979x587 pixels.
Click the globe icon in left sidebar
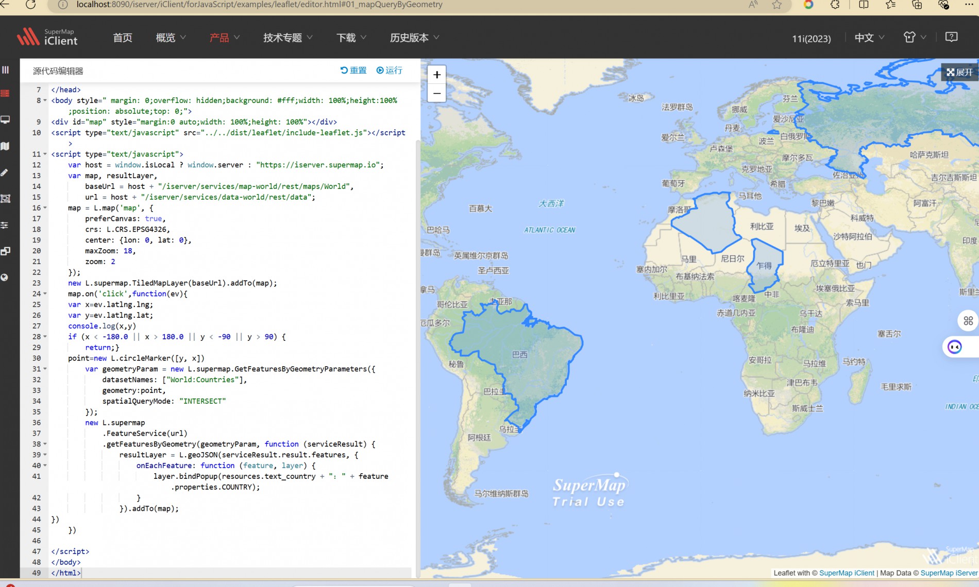5,278
